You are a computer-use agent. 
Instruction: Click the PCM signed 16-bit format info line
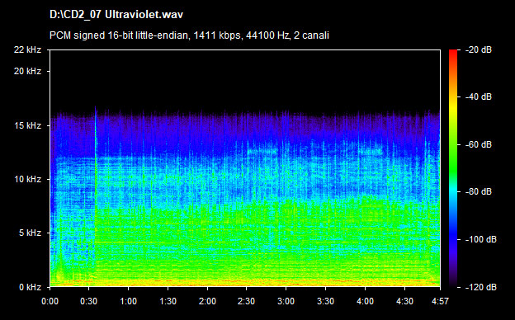click(189, 35)
